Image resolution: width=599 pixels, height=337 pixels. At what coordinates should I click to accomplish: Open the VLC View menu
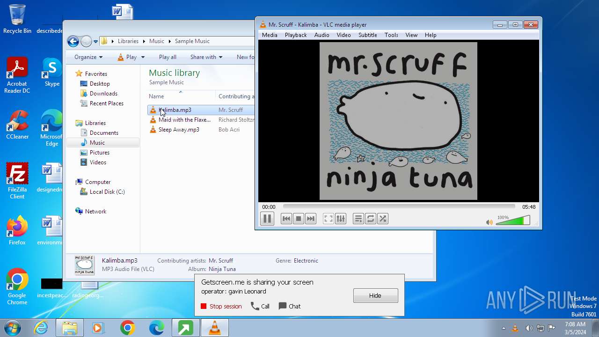coord(411,35)
